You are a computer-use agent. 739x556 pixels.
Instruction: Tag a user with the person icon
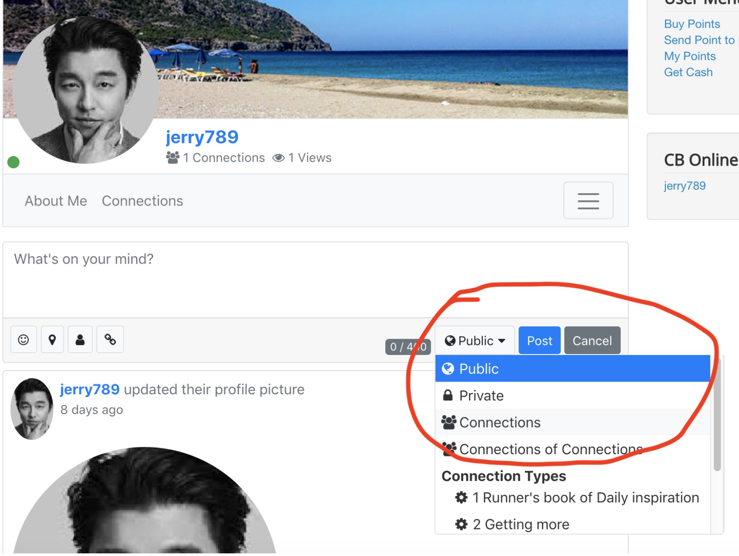tap(80, 340)
